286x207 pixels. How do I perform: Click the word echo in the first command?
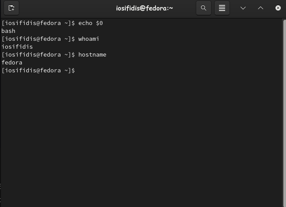pyautogui.click(x=85, y=23)
